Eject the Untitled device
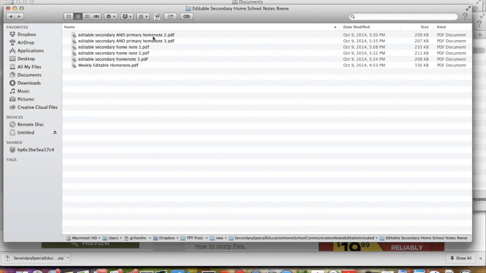This screenshot has width=486, height=273. click(55, 132)
